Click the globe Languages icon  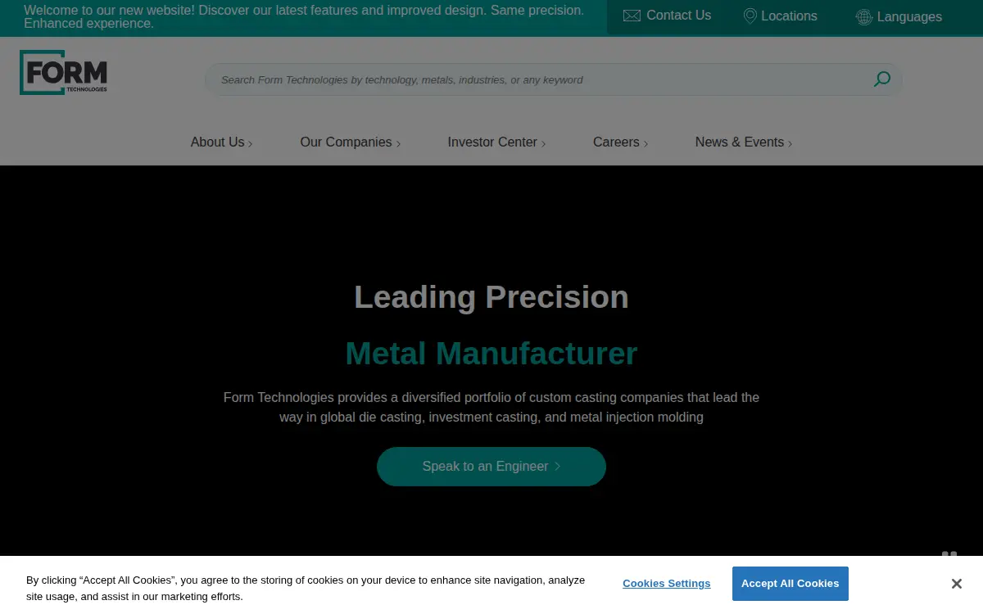pyautogui.click(x=863, y=17)
